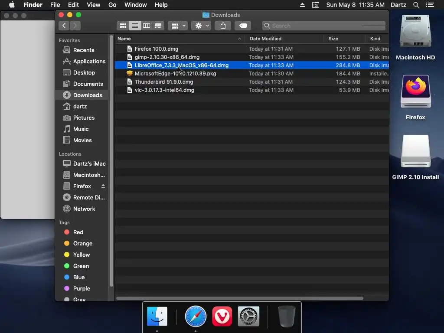Click the sidebar vertical scrollbar
This screenshot has width=444, height=333.
click(x=111, y=161)
